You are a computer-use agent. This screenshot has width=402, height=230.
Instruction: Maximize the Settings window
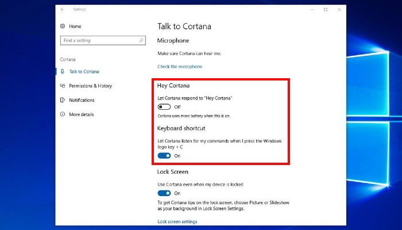click(326, 10)
